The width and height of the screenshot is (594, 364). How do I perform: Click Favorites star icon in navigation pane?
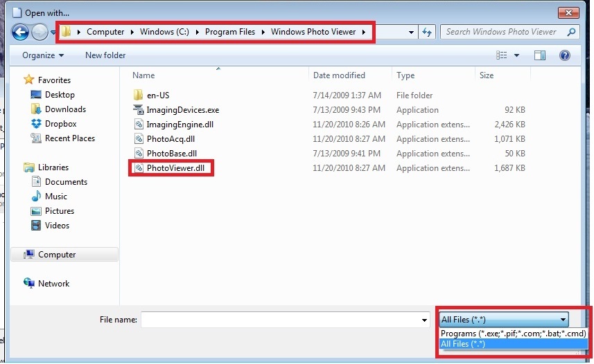tap(29, 80)
